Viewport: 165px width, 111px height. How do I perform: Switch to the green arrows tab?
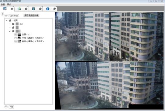[19, 9]
